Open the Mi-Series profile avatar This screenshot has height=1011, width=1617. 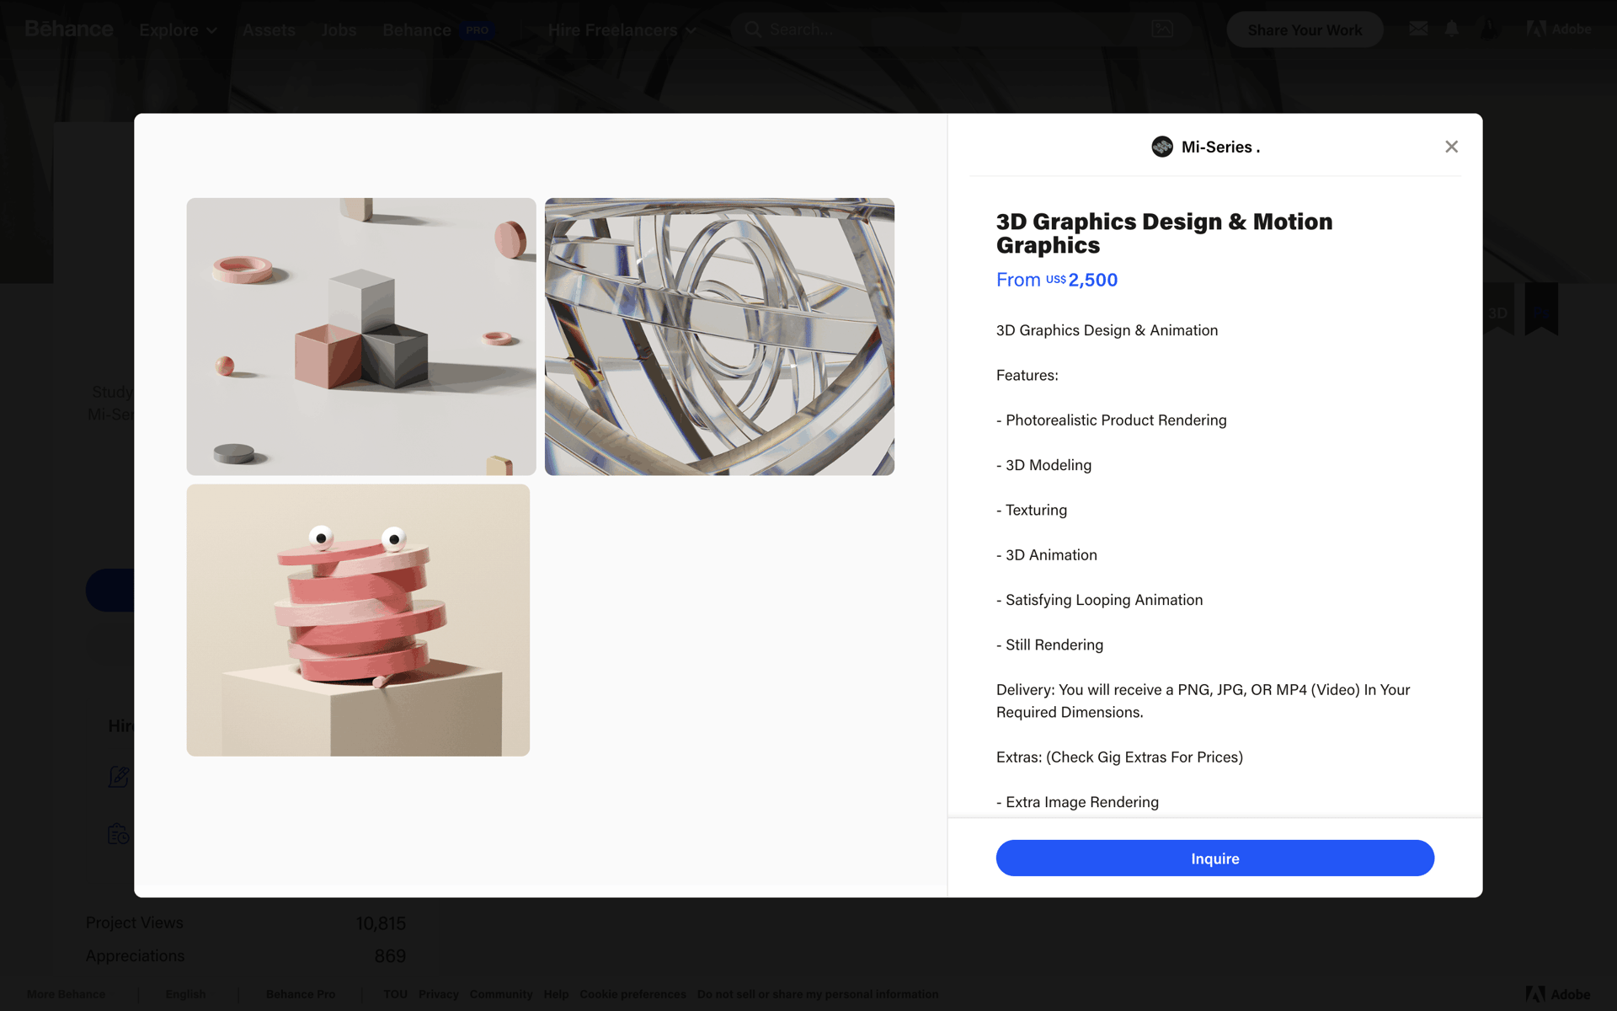click(x=1162, y=147)
